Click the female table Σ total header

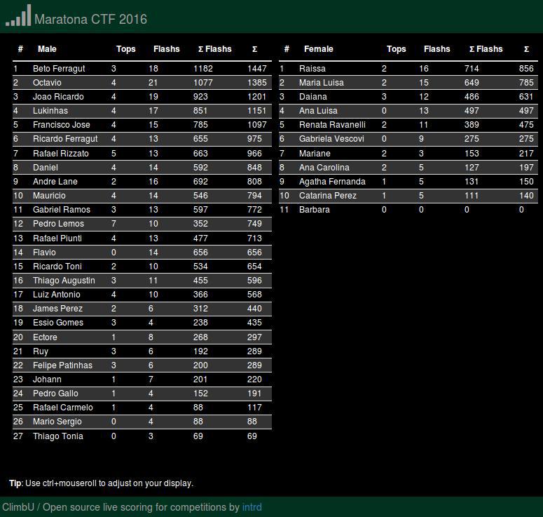[526, 49]
